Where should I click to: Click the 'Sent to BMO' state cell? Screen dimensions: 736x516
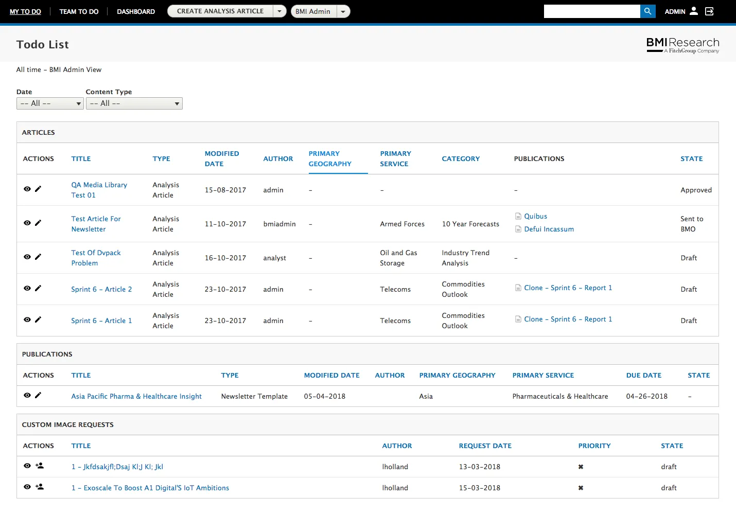pos(692,224)
